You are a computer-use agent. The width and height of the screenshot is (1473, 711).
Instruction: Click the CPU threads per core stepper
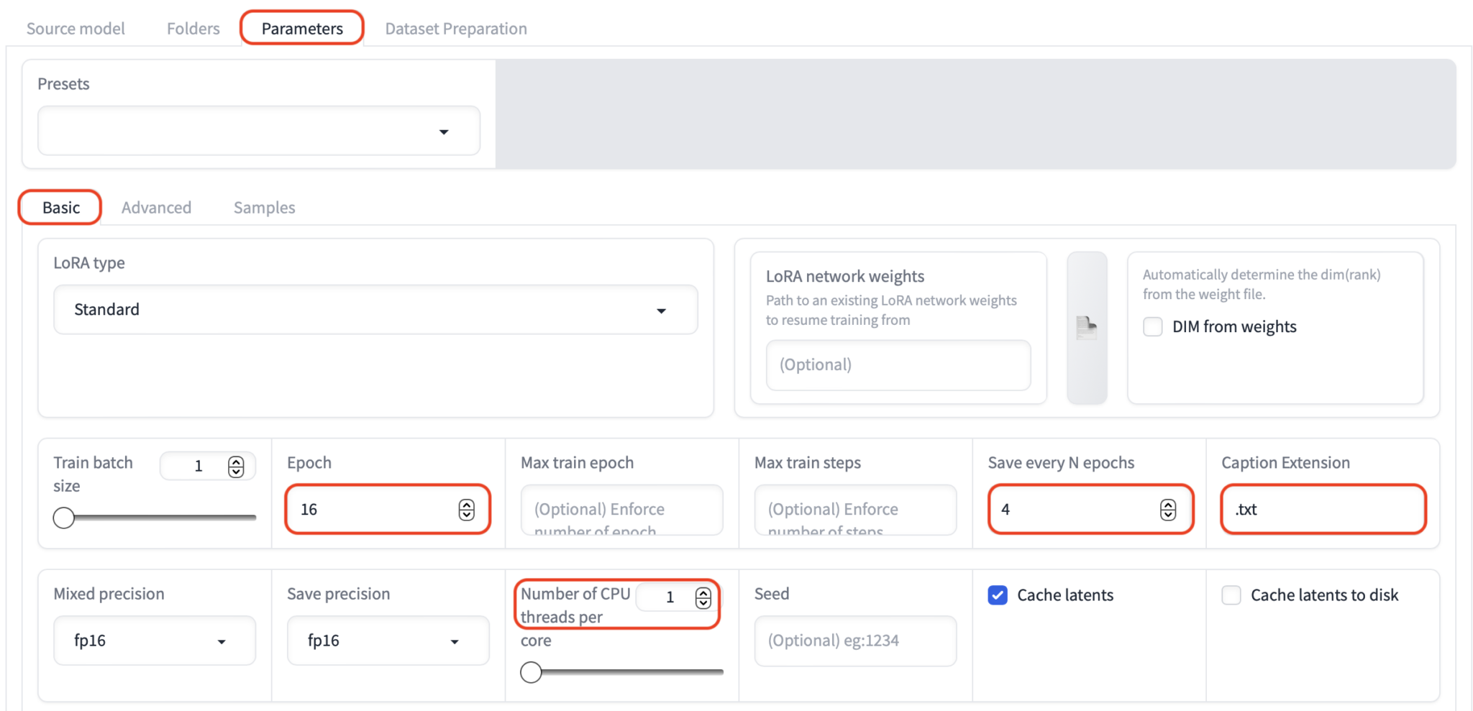tap(703, 597)
